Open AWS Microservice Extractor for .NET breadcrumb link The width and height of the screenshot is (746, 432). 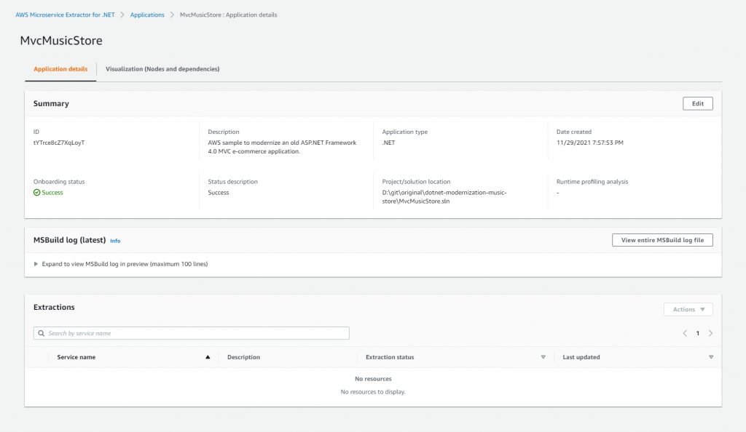(x=67, y=14)
